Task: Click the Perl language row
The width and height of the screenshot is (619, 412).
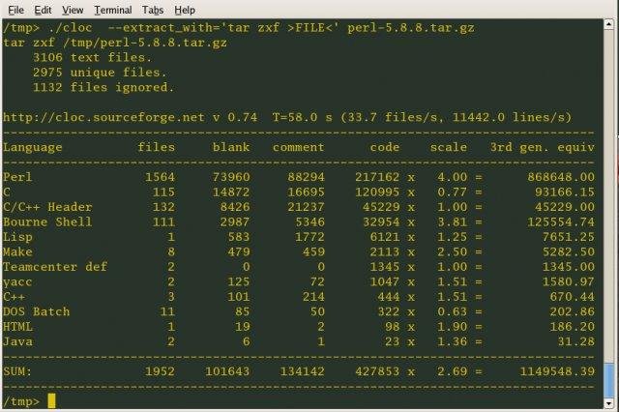Action: (x=299, y=177)
